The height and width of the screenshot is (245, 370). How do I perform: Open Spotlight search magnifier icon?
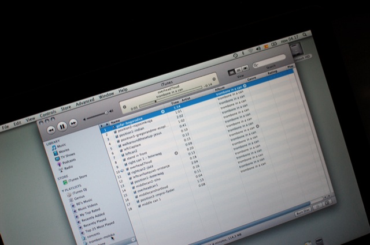coord(305,35)
